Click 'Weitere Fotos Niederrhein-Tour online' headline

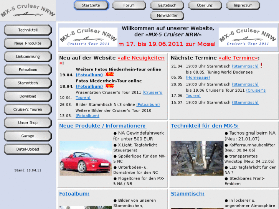pyautogui.click(x=118, y=69)
